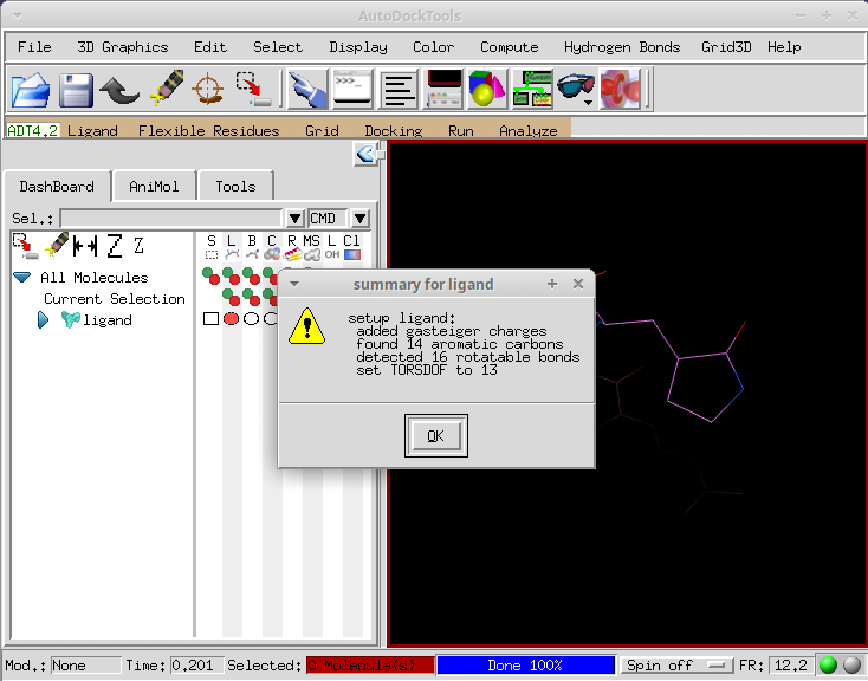
Task: Click the green network diagram icon
Action: (532, 89)
